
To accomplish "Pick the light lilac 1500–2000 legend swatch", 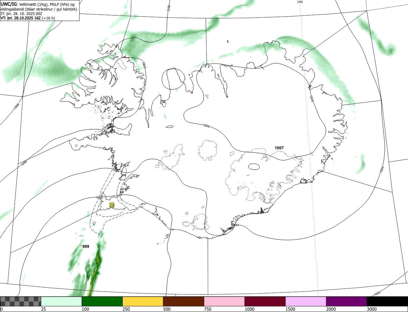I will pos(306,301).
